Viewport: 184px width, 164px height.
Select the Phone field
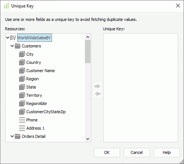click(32, 120)
